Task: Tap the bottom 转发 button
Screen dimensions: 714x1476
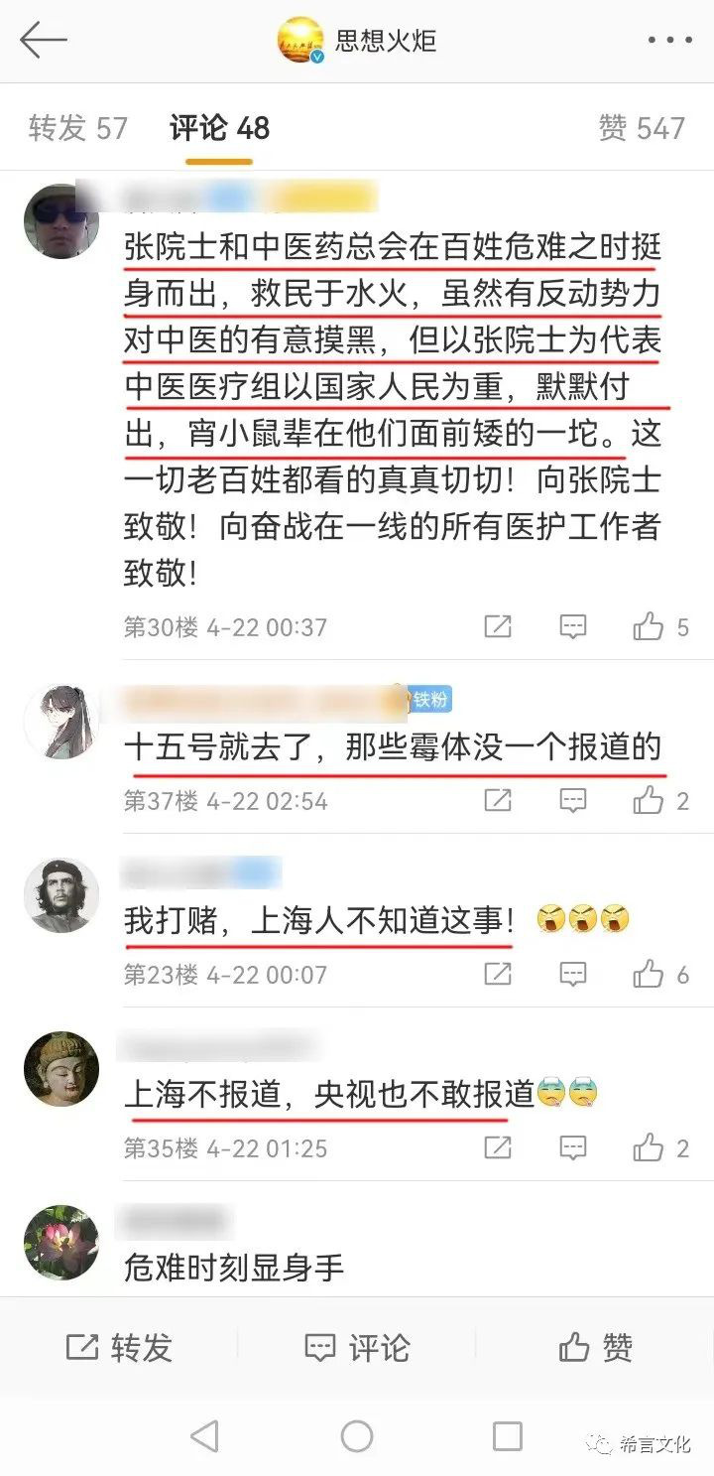Action: pyautogui.click(x=119, y=1347)
